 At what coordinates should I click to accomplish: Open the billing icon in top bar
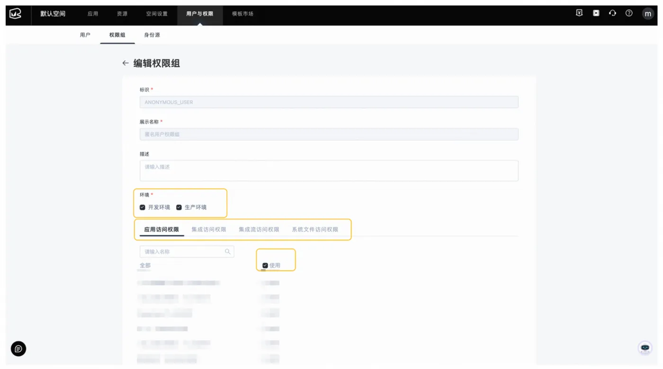[x=579, y=13]
